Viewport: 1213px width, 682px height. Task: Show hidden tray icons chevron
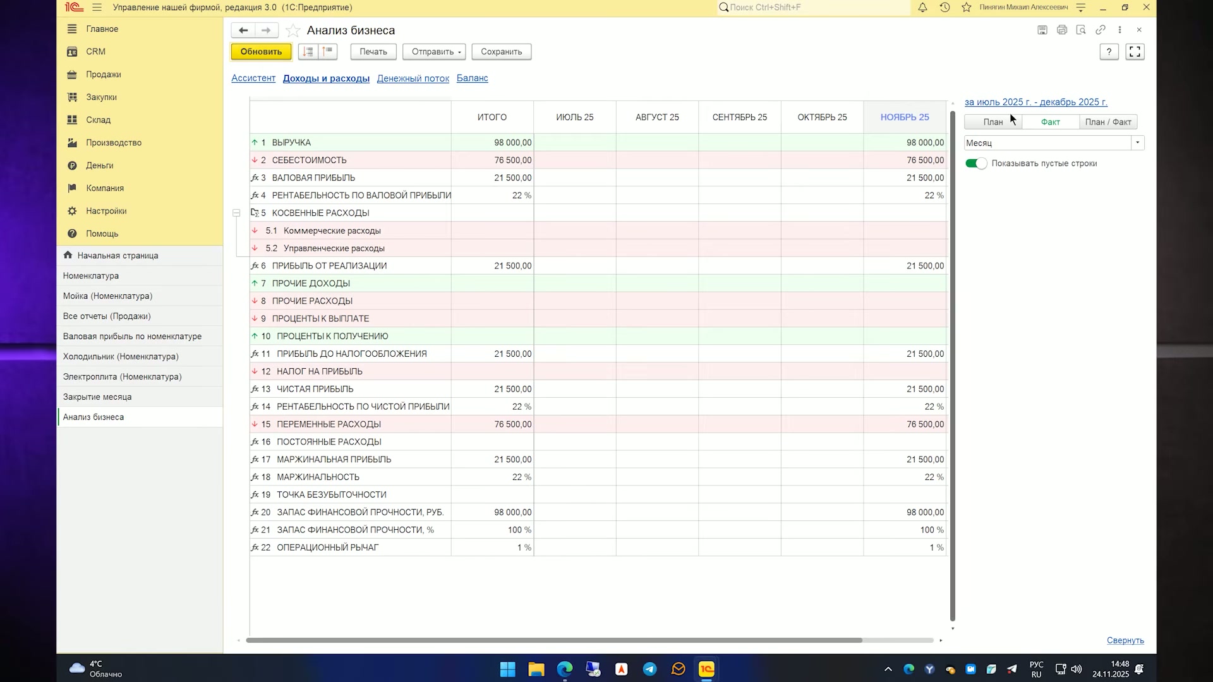point(888,669)
